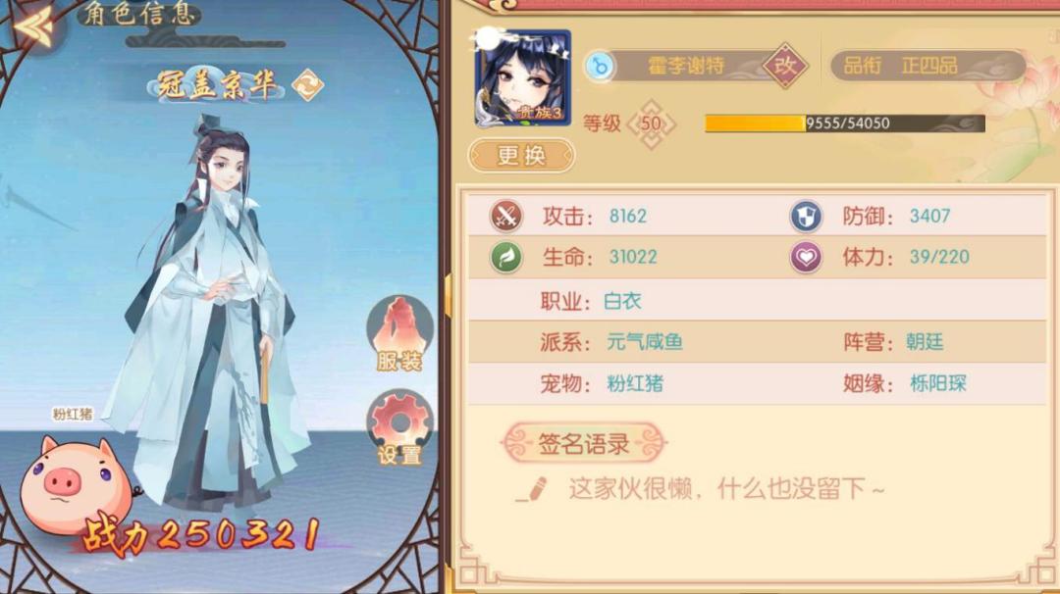Click the heart stamina icon
This screenshot has height=594, width=1060.
(x=806, y=257)
